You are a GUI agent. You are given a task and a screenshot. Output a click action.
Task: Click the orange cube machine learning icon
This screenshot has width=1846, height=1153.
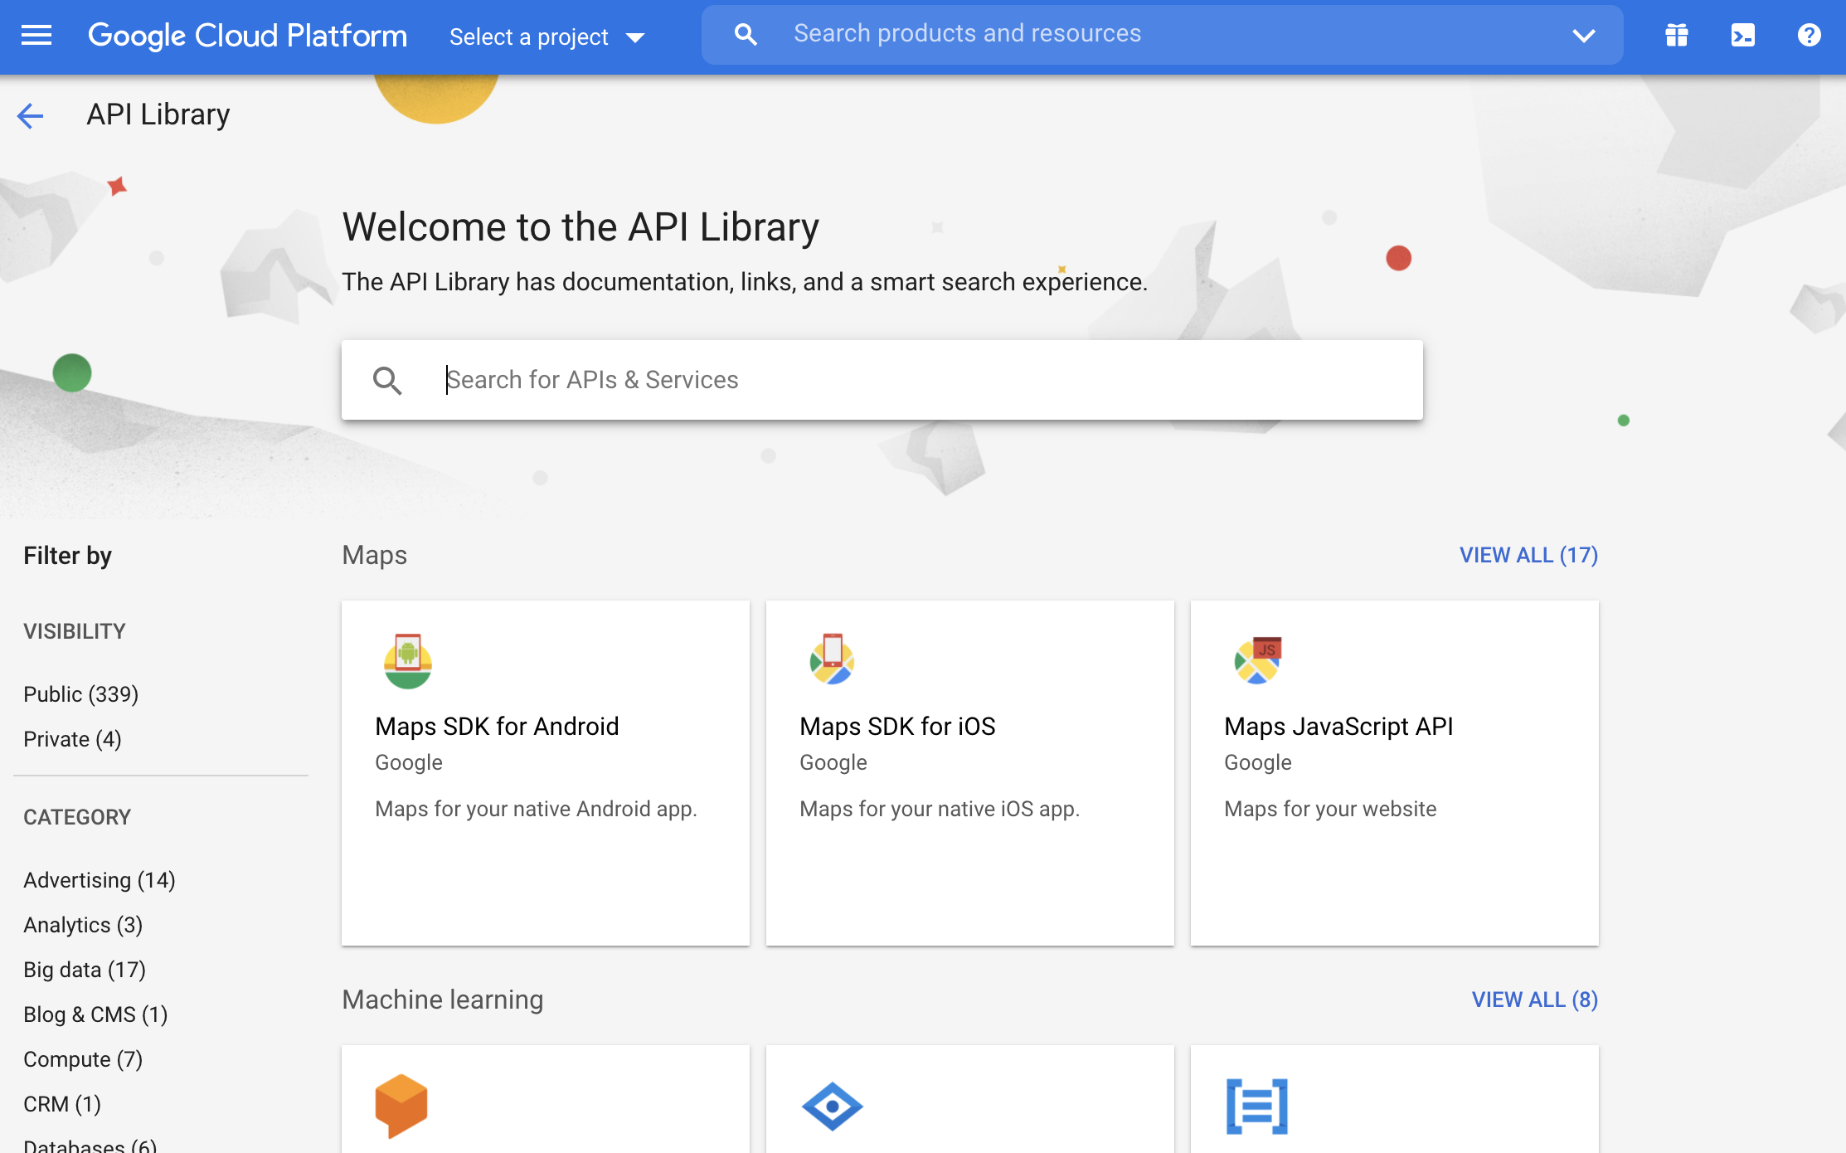401,1106
